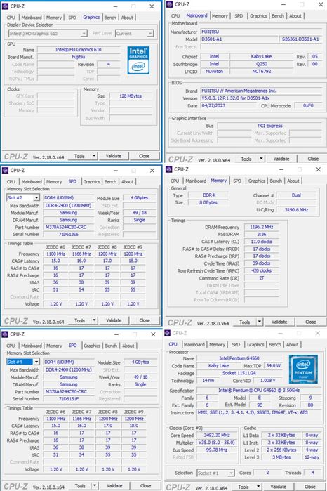Click the Level 3 cache value 3 MBytes
Screen dimensions: 327x491
281,457
